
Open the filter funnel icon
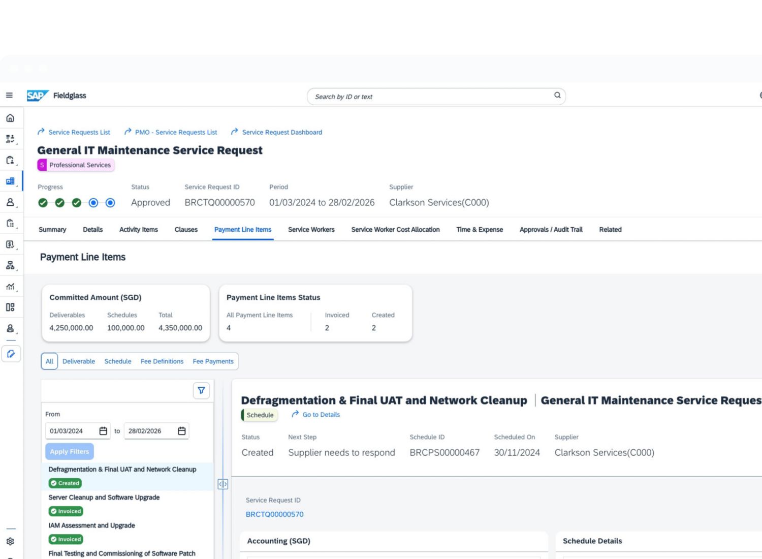[x=201, y=390]
